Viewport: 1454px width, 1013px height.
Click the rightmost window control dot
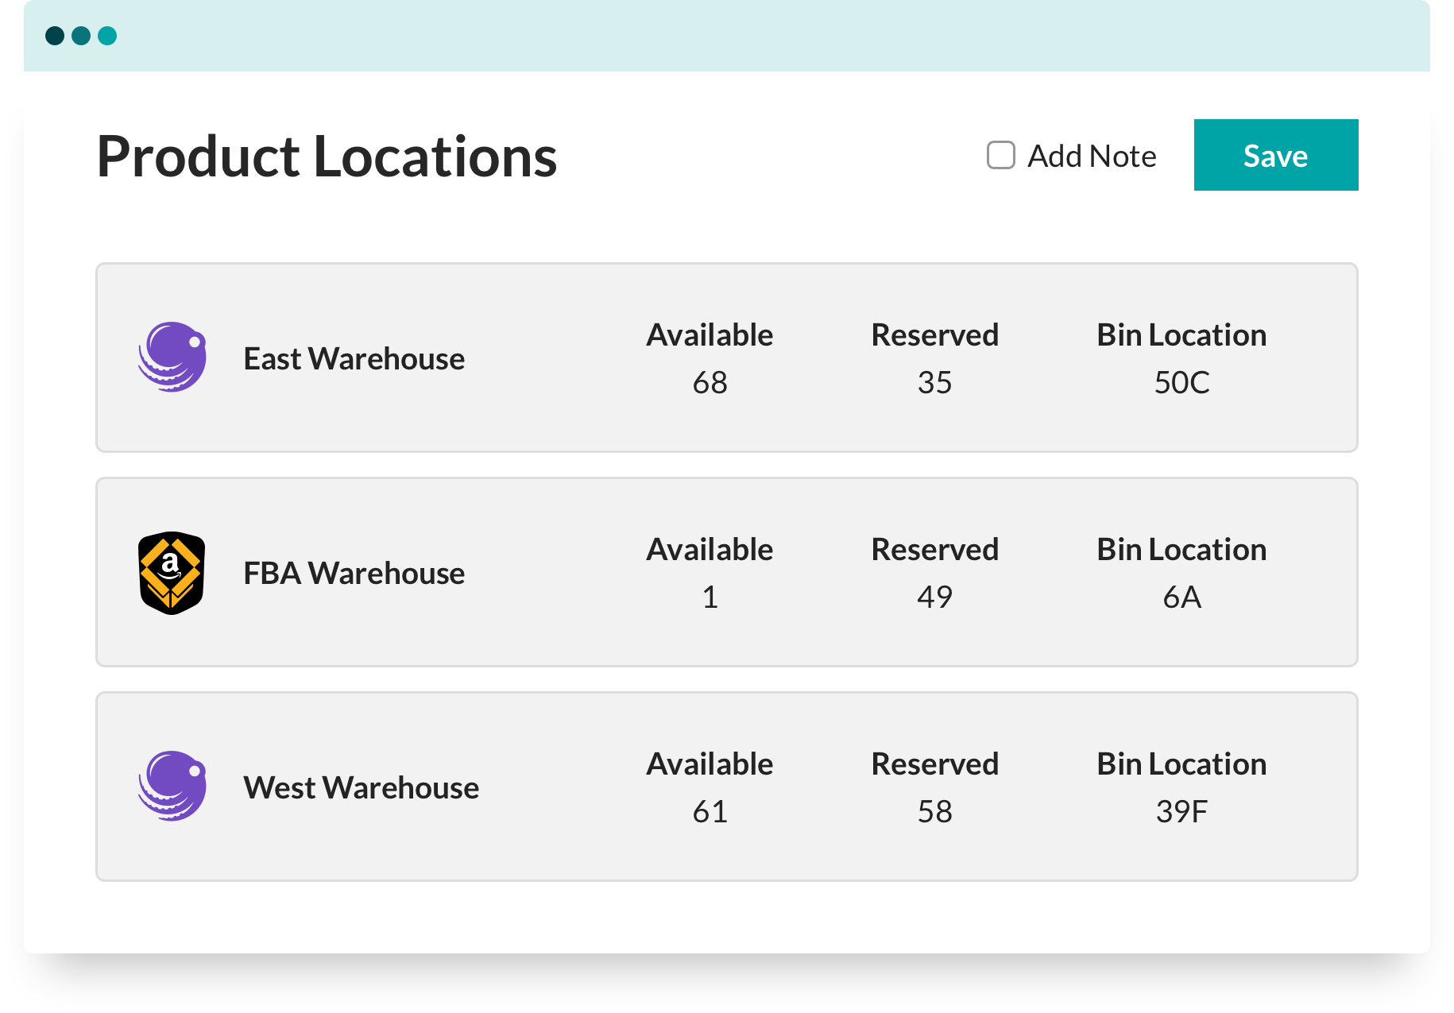[x=106, y=35]
